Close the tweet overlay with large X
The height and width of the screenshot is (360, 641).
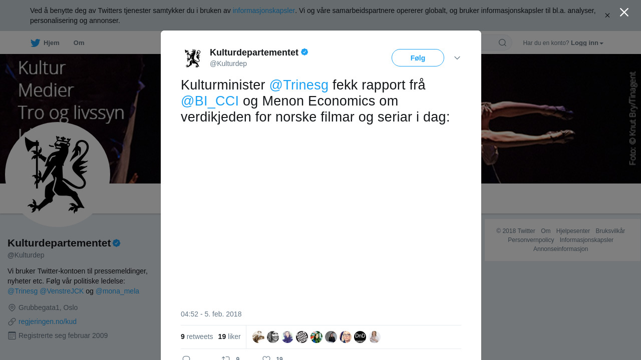(624, 12)
